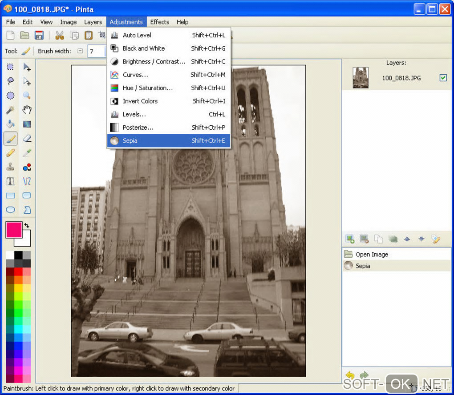Open the Effects menu
The width and height of the screenshot is (454, 395).
click(x=159, y=22)
